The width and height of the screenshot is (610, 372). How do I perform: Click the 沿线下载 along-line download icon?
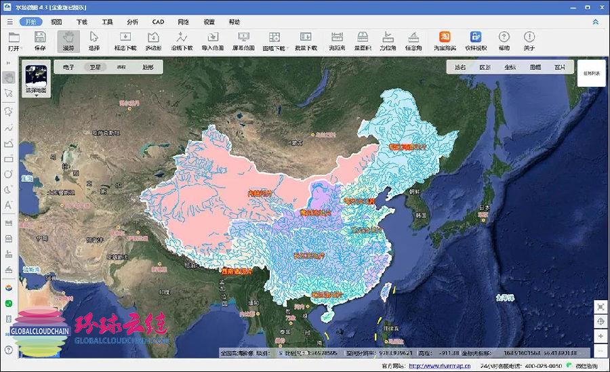pyautogui.click(x=182, y=41)
